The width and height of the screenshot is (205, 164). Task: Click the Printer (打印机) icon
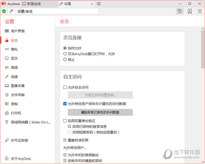click(7, 113)
